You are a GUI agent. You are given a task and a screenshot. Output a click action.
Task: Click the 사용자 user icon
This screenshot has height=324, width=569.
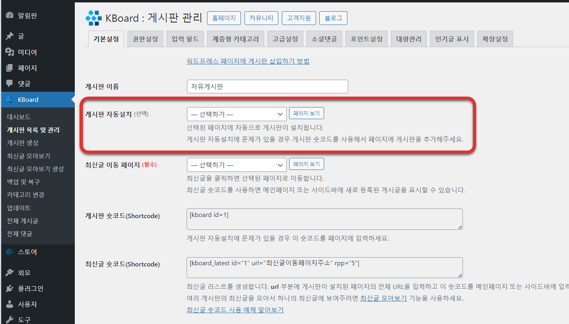[10, 304]
